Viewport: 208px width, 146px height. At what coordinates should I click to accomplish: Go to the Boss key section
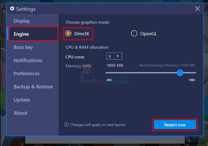point(23,47)
